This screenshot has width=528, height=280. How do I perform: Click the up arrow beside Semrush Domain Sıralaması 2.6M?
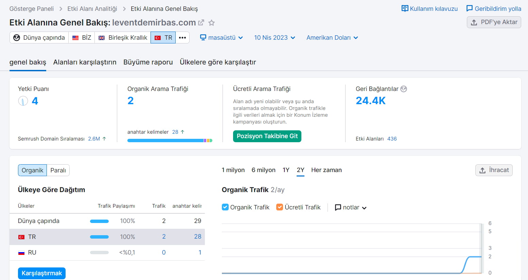104,138
